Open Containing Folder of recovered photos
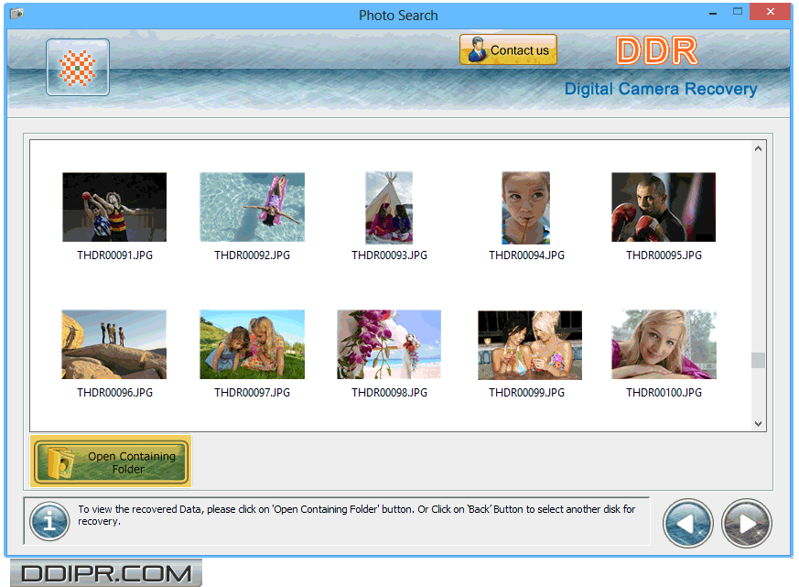This screenshot has width=799, height=587. [x=112, y=462]
